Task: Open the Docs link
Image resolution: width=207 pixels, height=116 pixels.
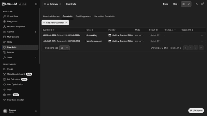Action: 165,4
